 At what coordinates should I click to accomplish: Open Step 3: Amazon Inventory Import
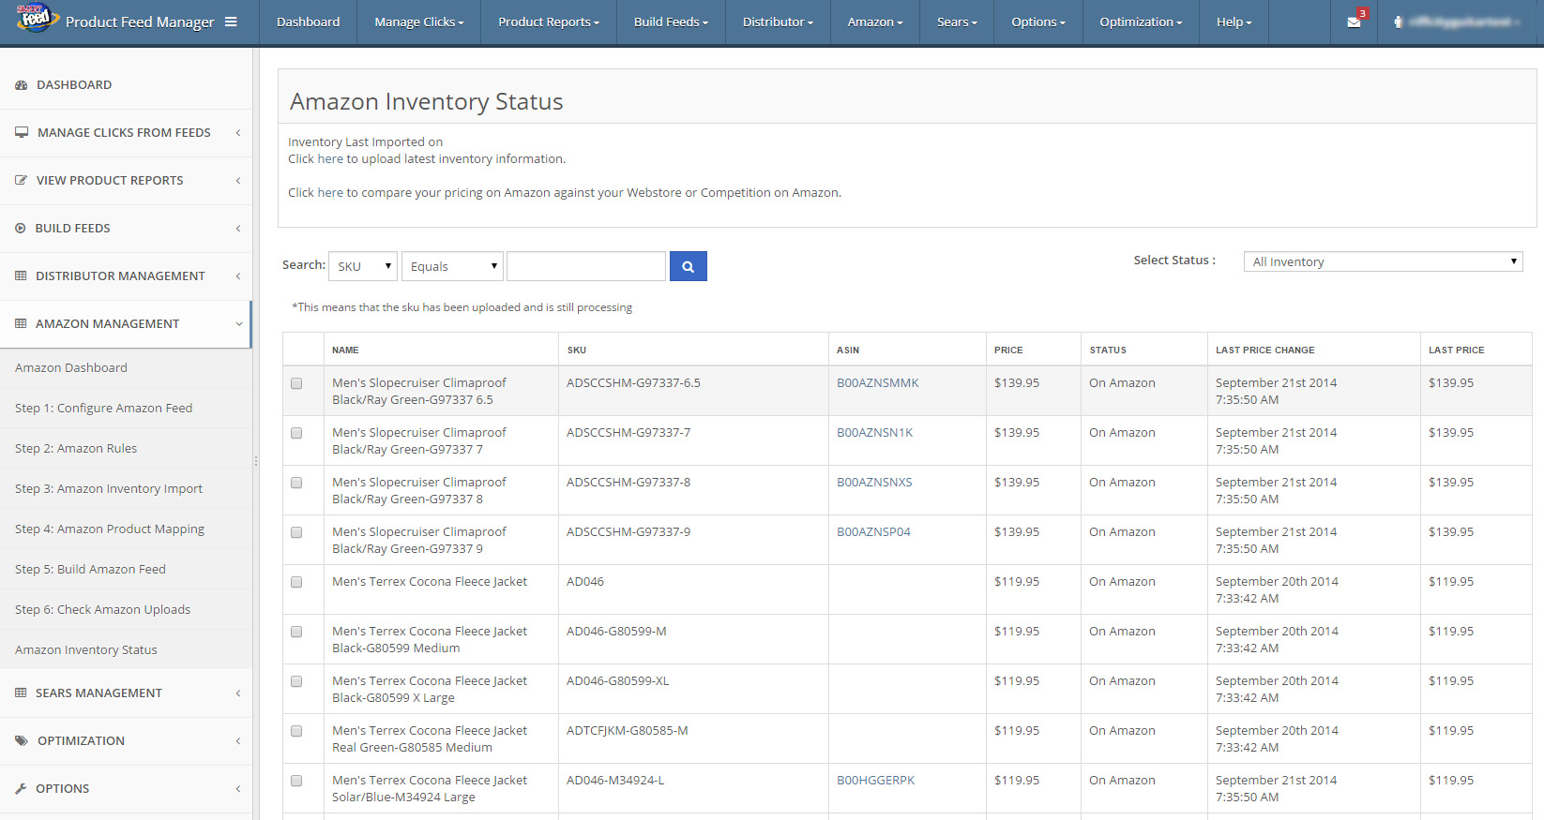pyautogui.click(x=109, y=489)
